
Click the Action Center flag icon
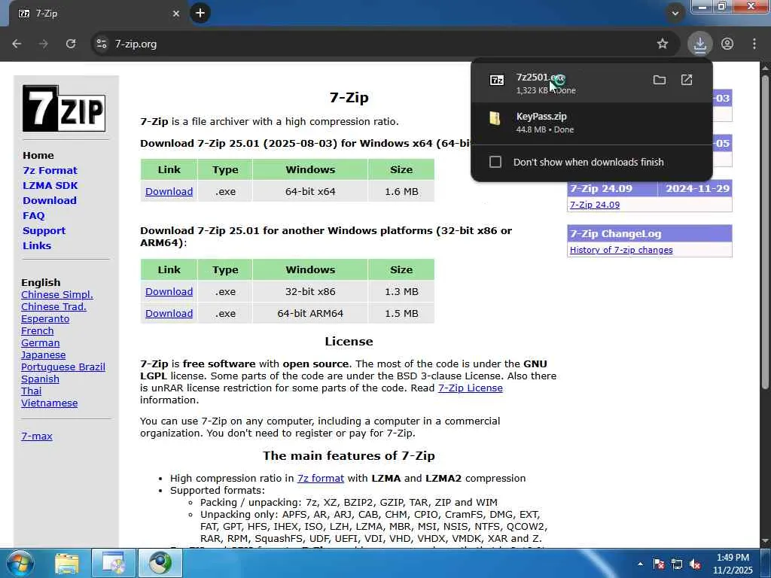click(x=658, y=564)
